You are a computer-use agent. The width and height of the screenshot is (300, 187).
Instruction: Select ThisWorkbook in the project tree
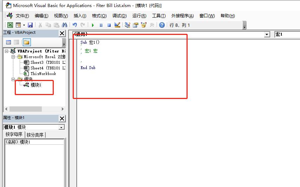tap(43, 74)
